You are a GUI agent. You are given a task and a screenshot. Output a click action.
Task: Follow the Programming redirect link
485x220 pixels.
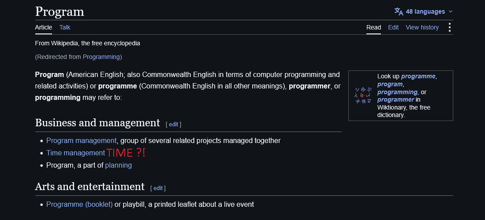click(101, 57)
